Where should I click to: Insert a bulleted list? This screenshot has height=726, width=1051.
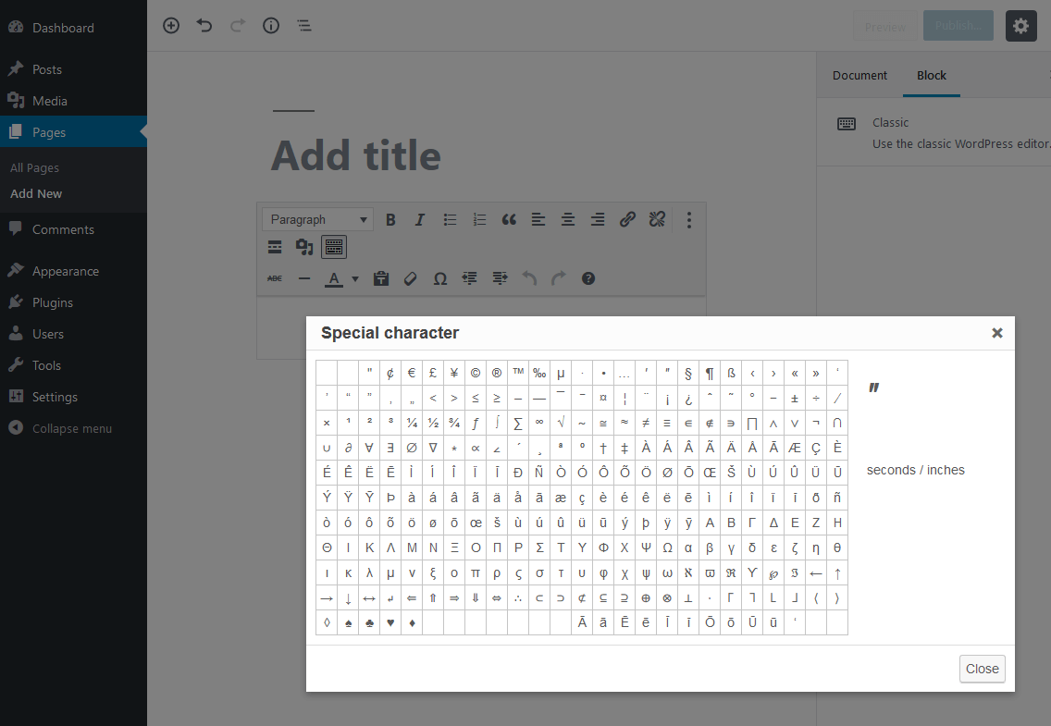(450, 220)
